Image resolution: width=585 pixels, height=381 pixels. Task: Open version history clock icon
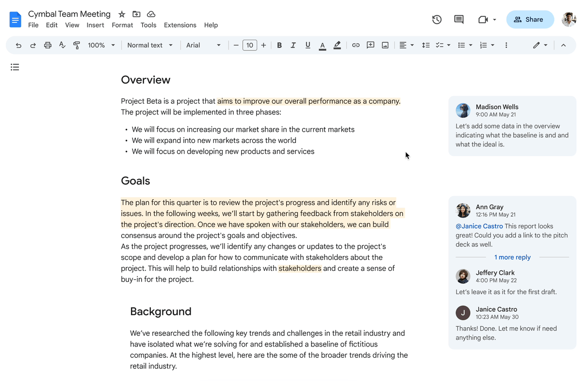click(437, 19)
